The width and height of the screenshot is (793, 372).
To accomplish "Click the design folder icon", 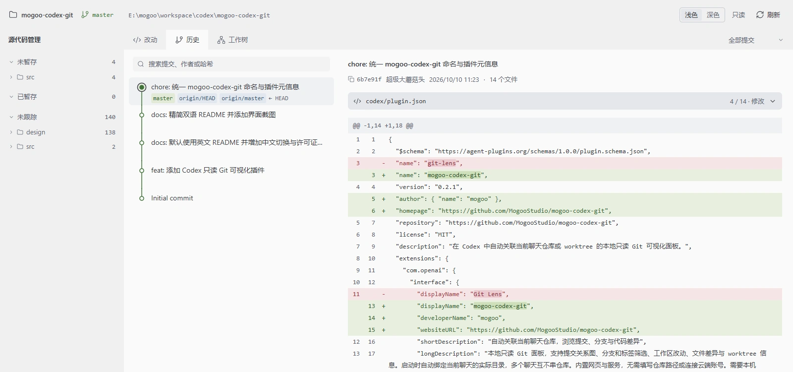I will click(20, 132).
